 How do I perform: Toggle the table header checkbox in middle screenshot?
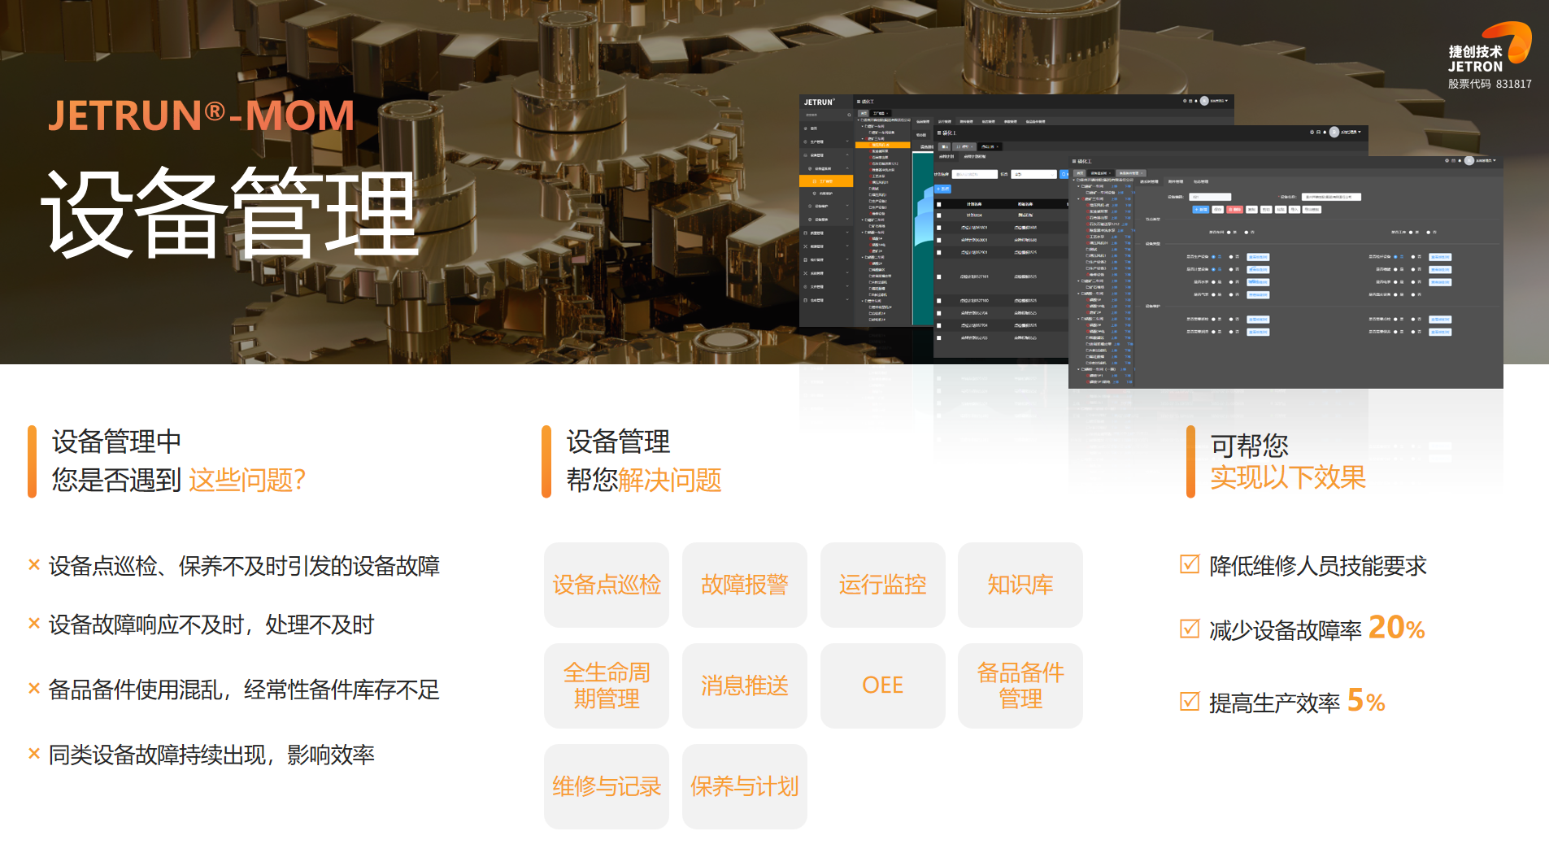[939, 204]
